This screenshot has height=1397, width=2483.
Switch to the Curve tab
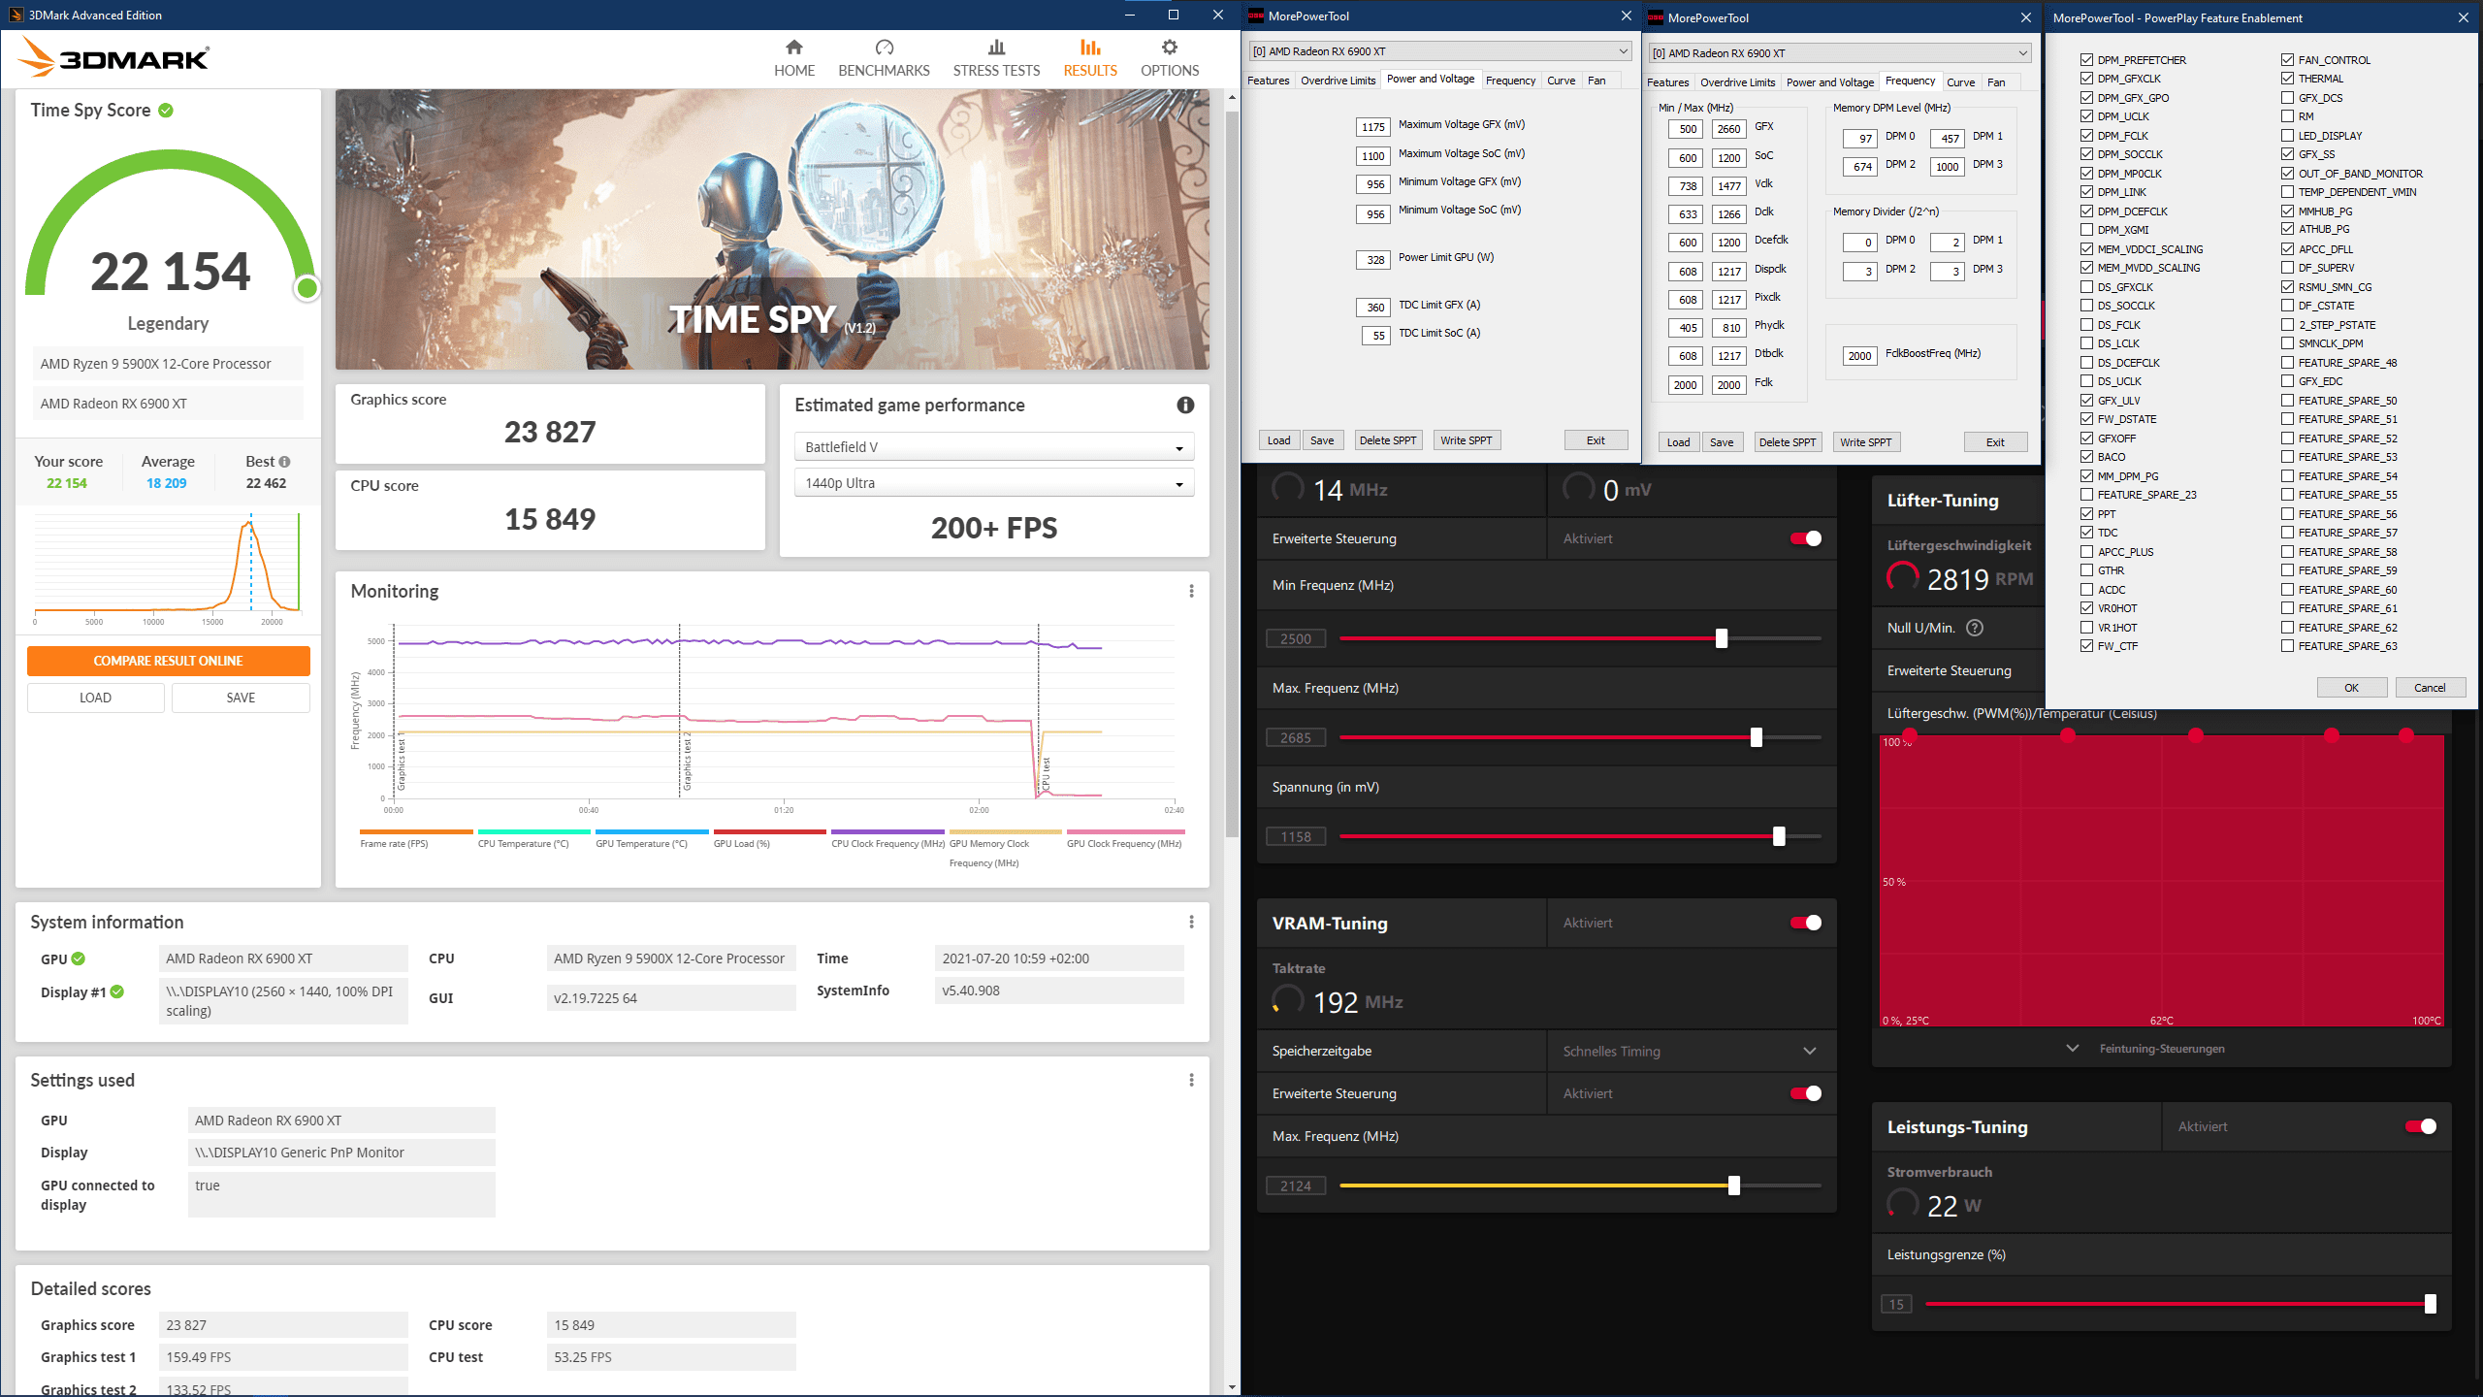[x=1561, y=81]
